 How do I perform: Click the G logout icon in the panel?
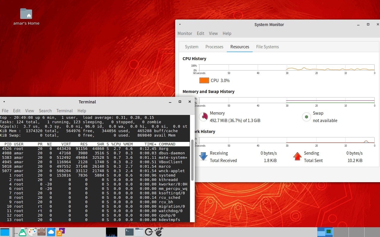[x=149, y=232]
